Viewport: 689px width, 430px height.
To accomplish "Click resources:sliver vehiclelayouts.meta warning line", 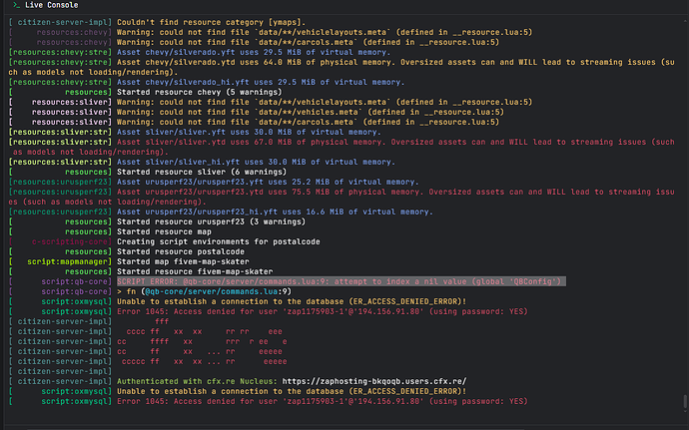I will (325, 102).
